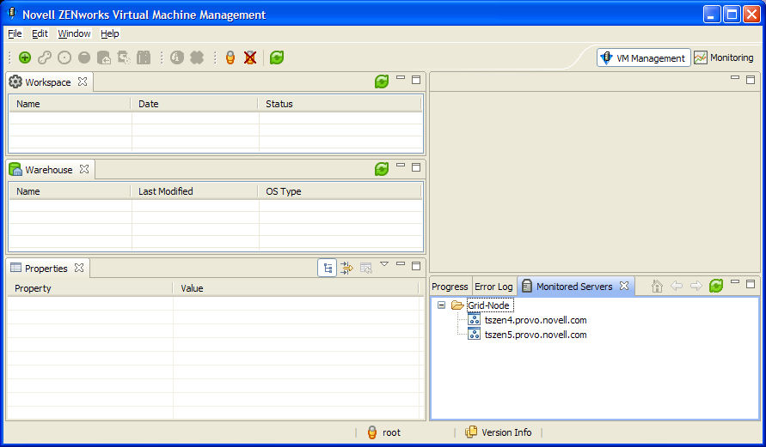
Task: Switch to the Progress tab
Action: click(x=450, y=287)
